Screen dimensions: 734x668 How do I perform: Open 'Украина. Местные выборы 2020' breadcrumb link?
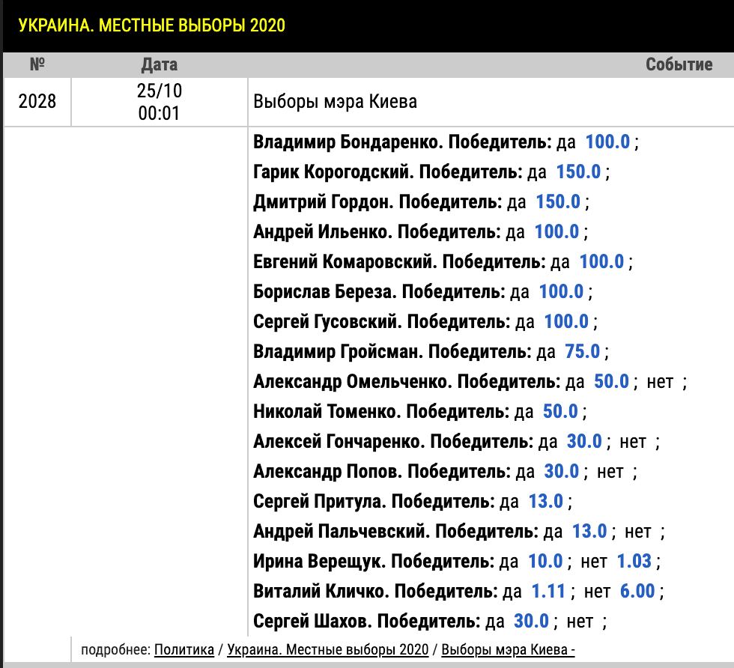point(328,650)
